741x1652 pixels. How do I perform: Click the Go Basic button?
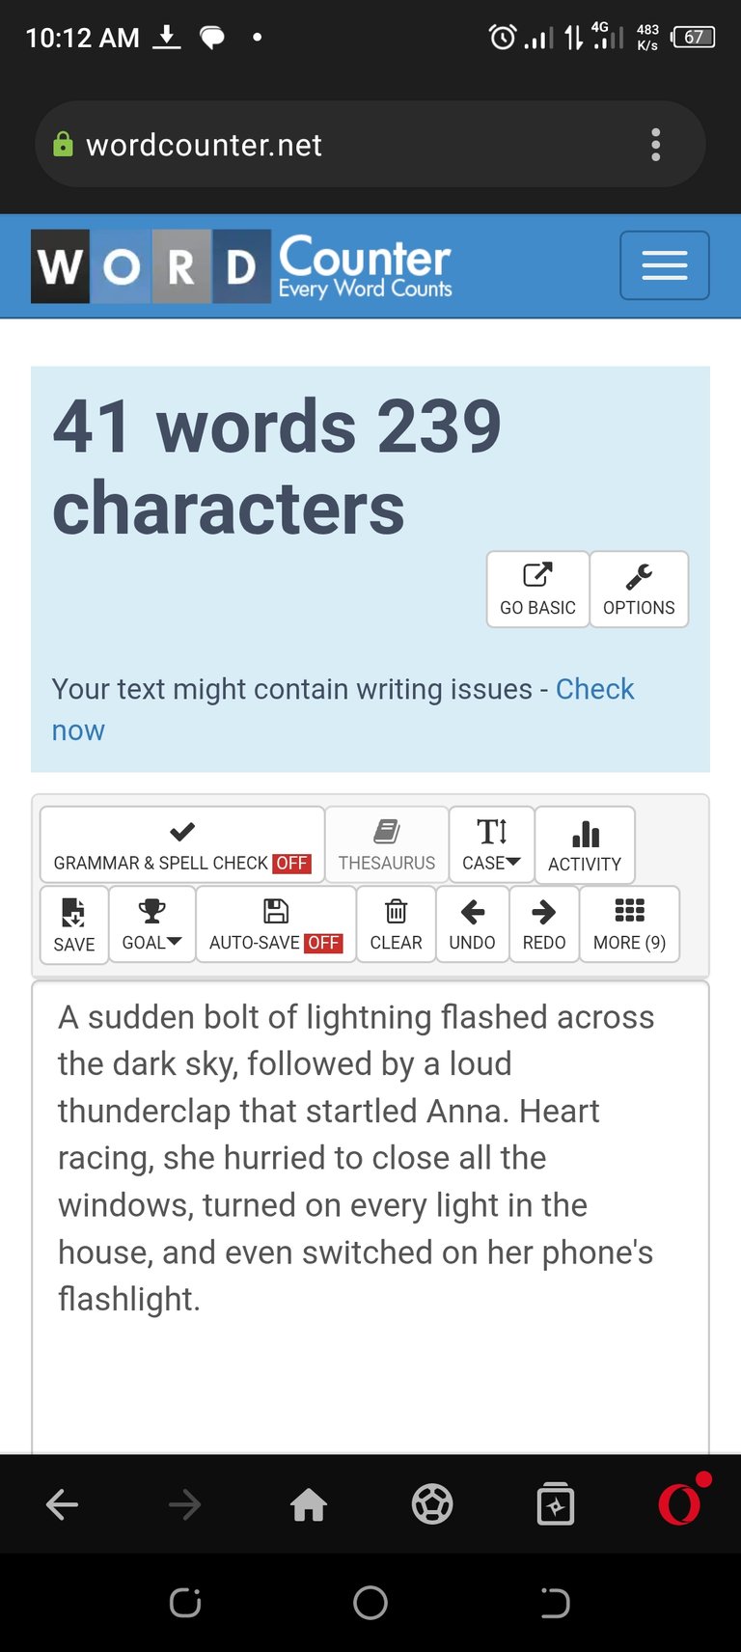tap(537, 590)
